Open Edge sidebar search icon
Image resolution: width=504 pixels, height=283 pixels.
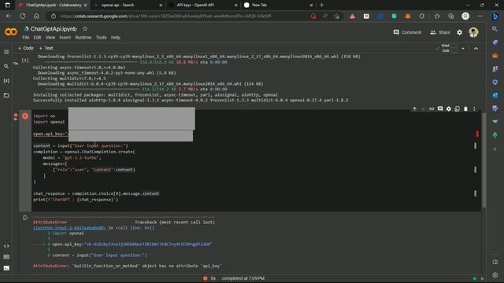point(495,29)
